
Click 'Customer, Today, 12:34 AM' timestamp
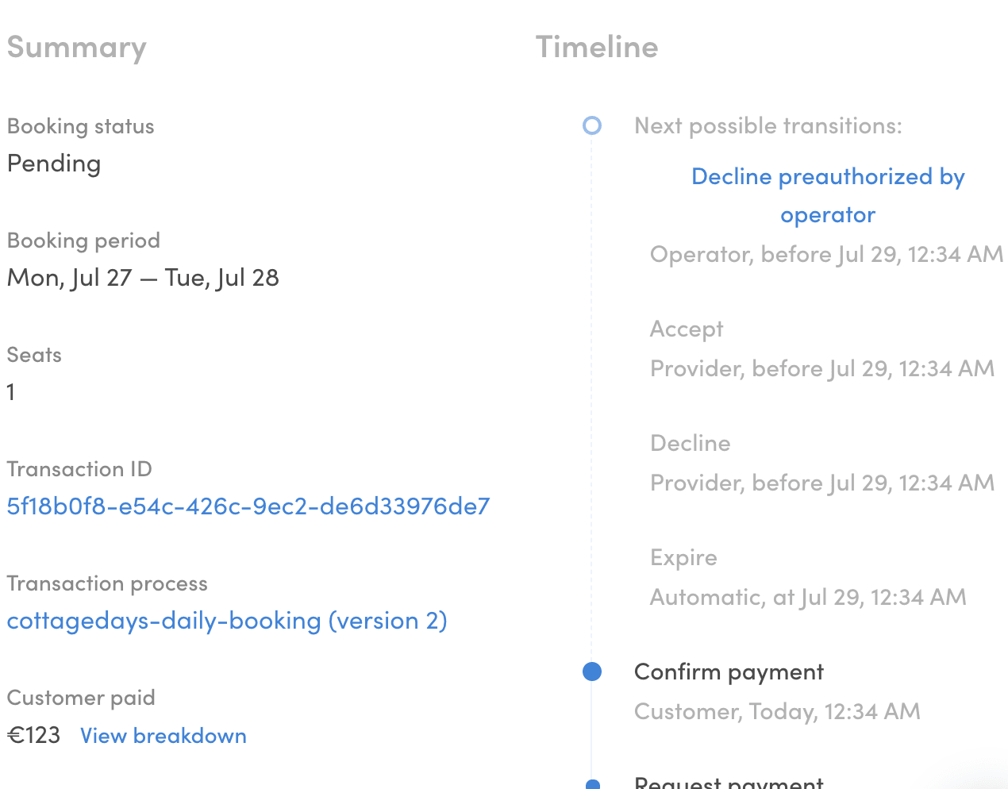(x=777, y=711)
